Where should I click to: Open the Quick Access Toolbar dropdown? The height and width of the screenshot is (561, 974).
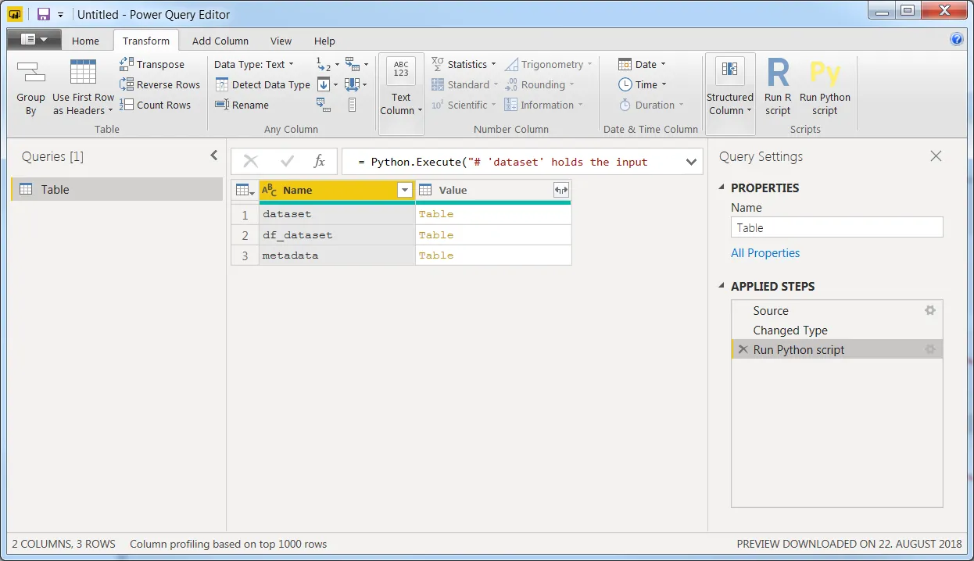pos(61,15)
